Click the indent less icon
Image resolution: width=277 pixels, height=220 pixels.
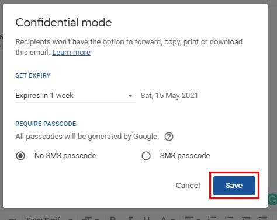click(x=246, y=219)
